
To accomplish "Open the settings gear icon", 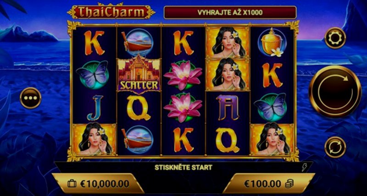I will [335, 38].
